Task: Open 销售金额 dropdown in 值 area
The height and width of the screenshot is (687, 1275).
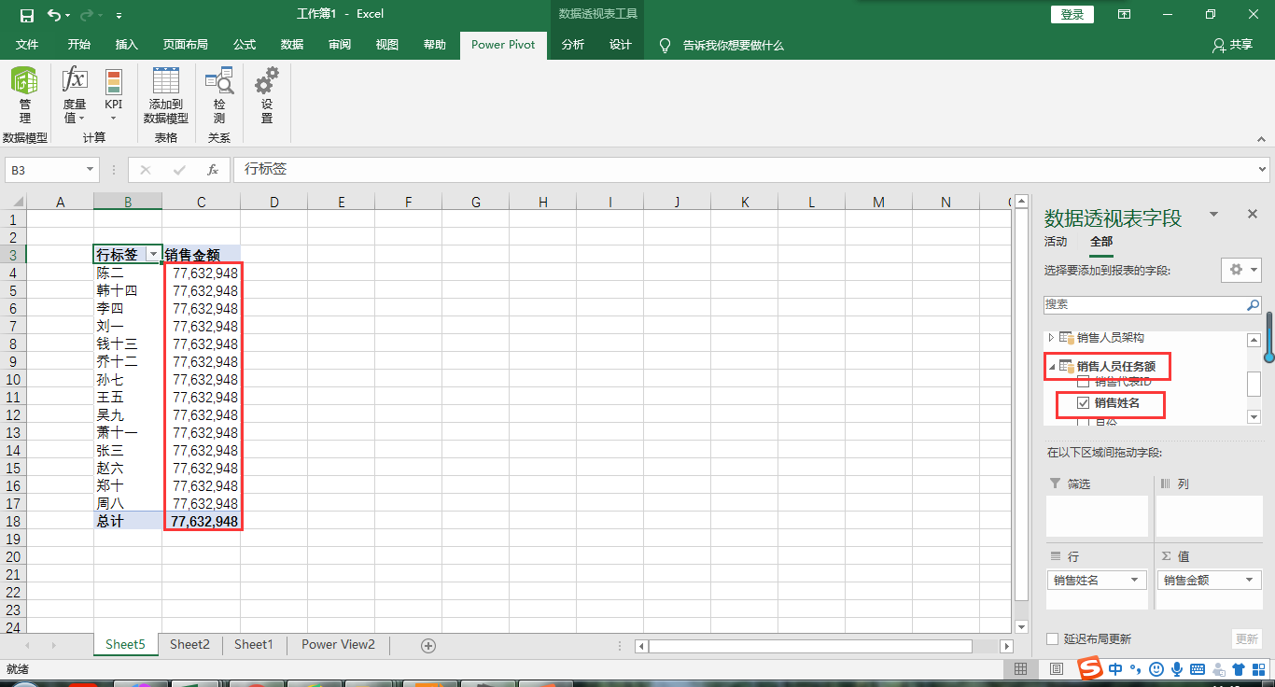Action: point(1251,580)
